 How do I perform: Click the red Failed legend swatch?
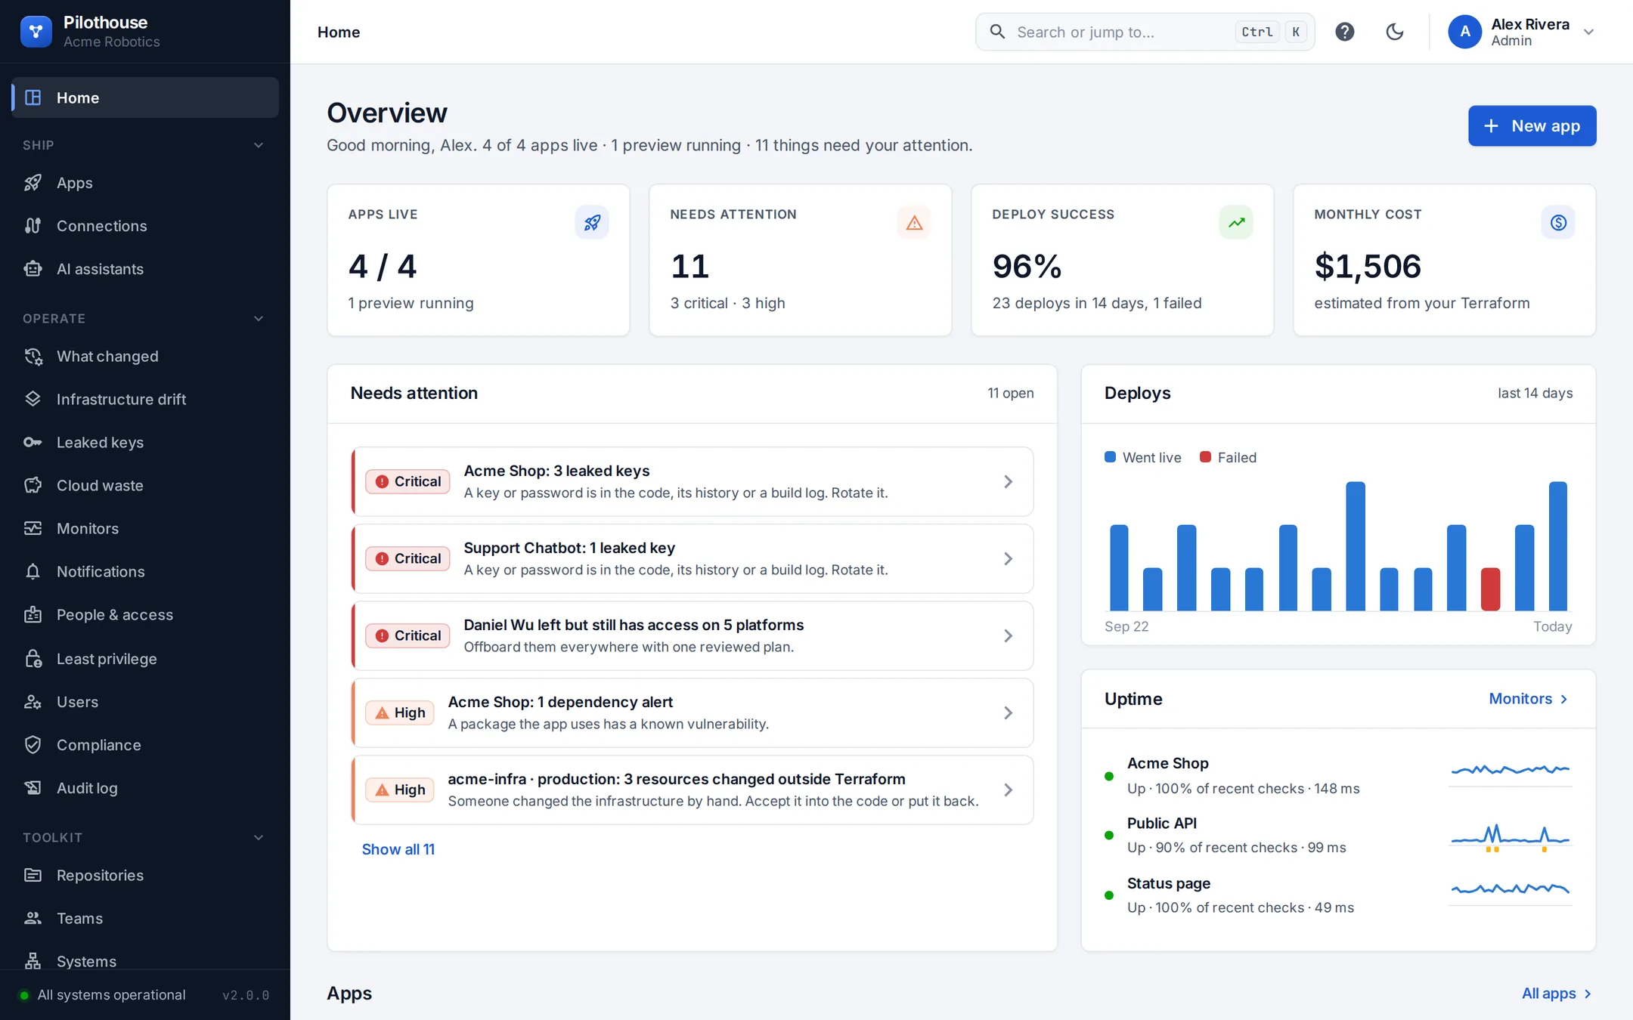coord(1205,457)
